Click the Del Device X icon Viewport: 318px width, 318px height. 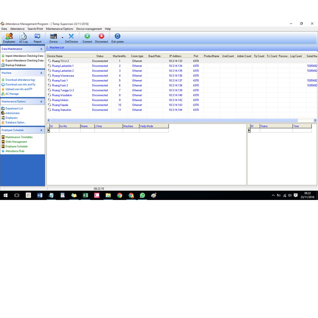[x=71, y=36]
